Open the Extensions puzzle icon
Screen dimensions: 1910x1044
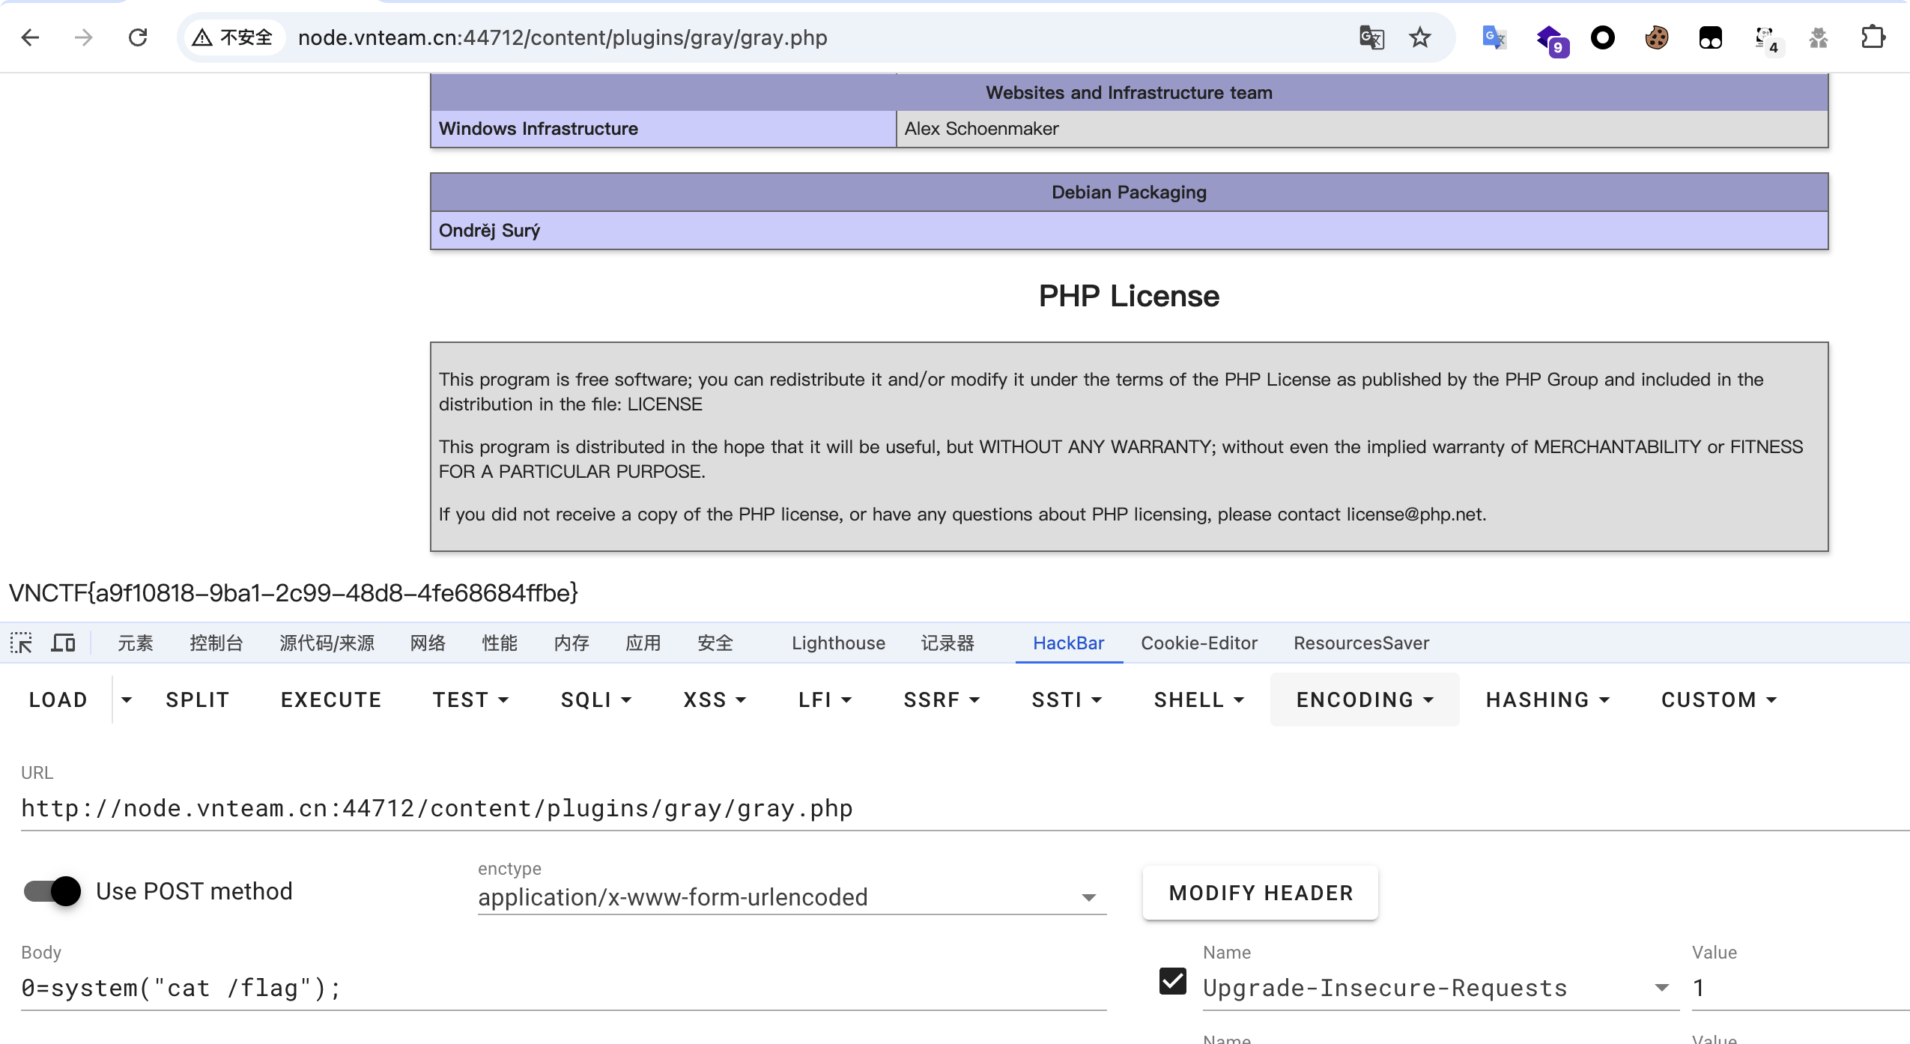1873,37
